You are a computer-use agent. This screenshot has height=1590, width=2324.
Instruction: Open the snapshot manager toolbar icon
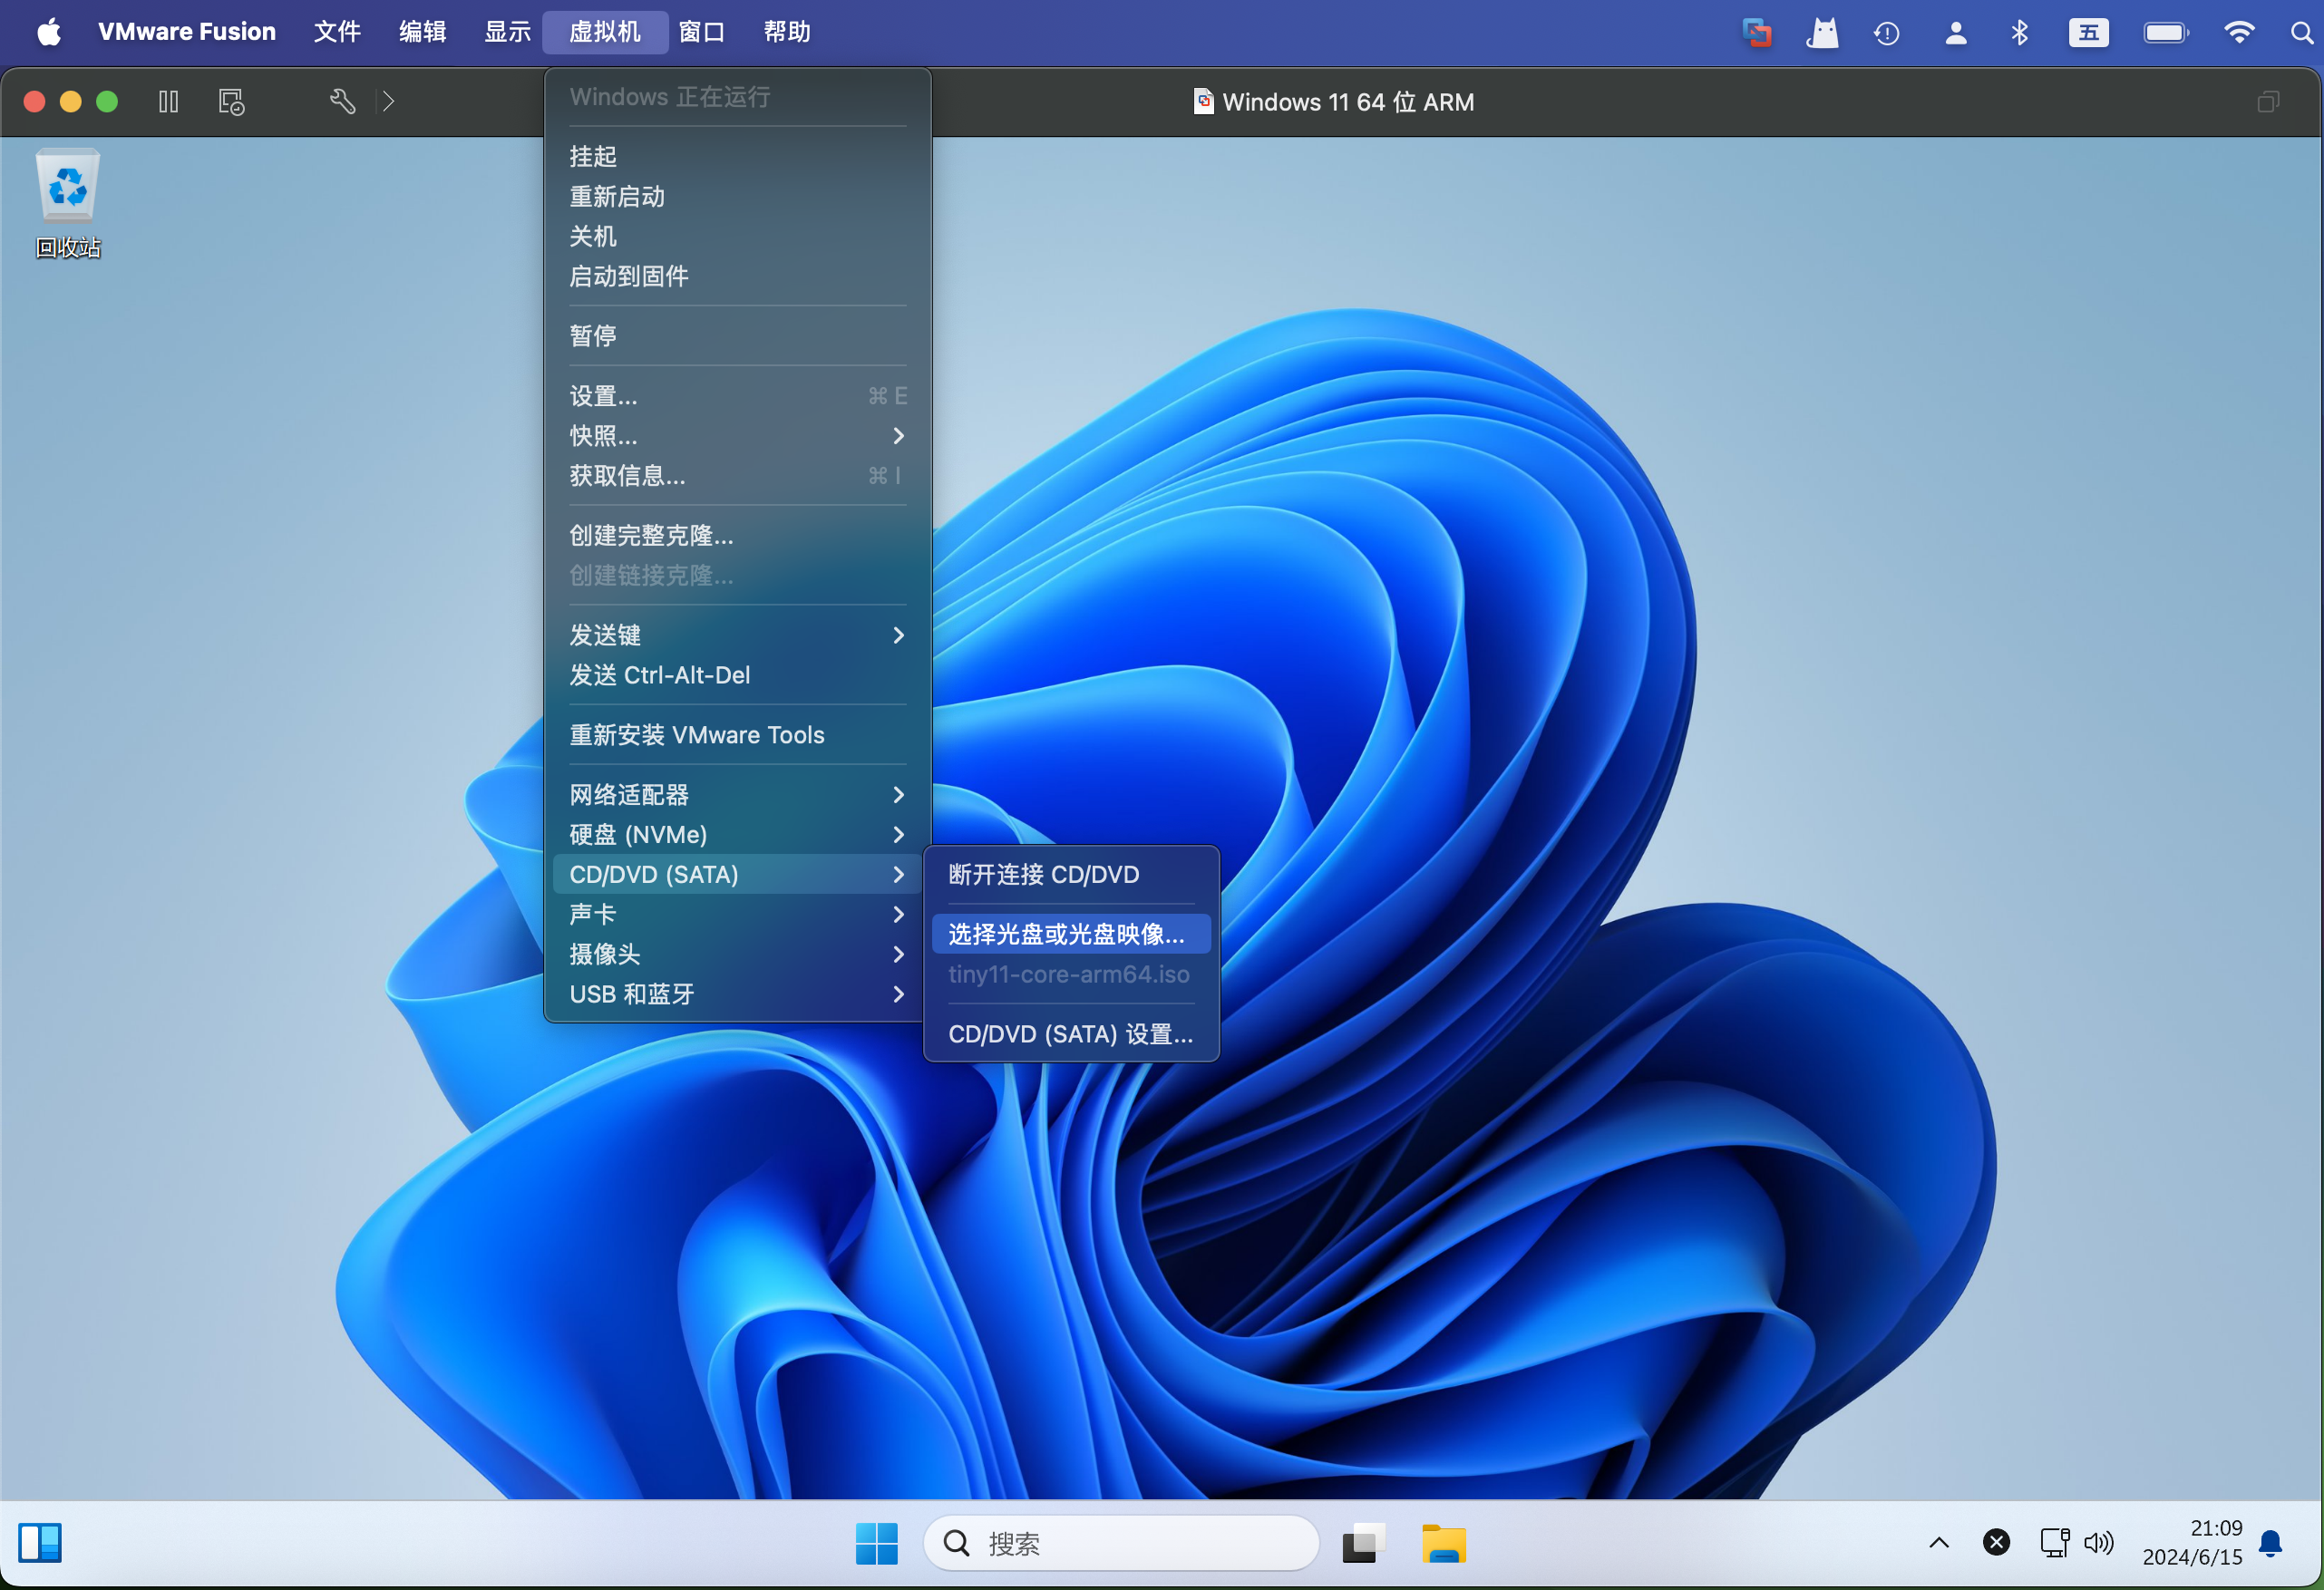pyautogui.click(x=231, y=102)
